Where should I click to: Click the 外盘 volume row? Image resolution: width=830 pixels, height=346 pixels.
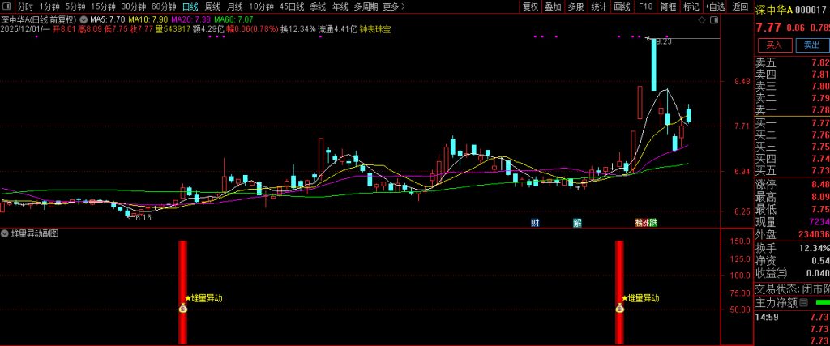tap(792, 234)
